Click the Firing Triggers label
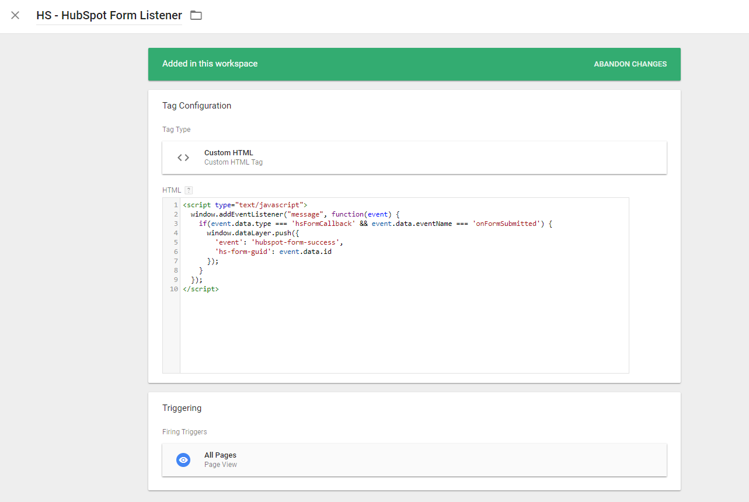749x502 pixels. (184, 432)
